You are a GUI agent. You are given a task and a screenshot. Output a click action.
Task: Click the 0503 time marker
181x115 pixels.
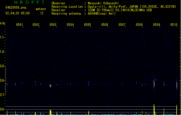[x=53, y=25]
